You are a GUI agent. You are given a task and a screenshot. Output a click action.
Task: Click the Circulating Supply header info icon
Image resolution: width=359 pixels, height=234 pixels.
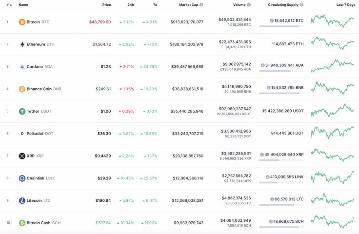[301, 4]
